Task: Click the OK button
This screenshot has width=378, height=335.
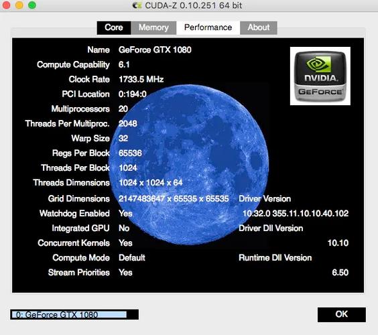Action: (x=341, y=314)
